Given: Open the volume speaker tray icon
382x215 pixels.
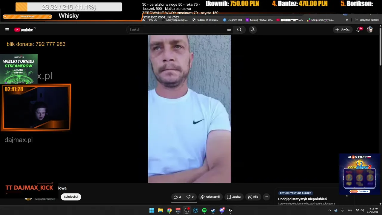Looking at the screenshot, I should 362,210.
